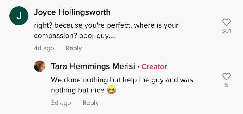Screen dimensions: 243x114
Task: Reply to Tara Hemmings Merisi's comment
Action: point(91,103)
